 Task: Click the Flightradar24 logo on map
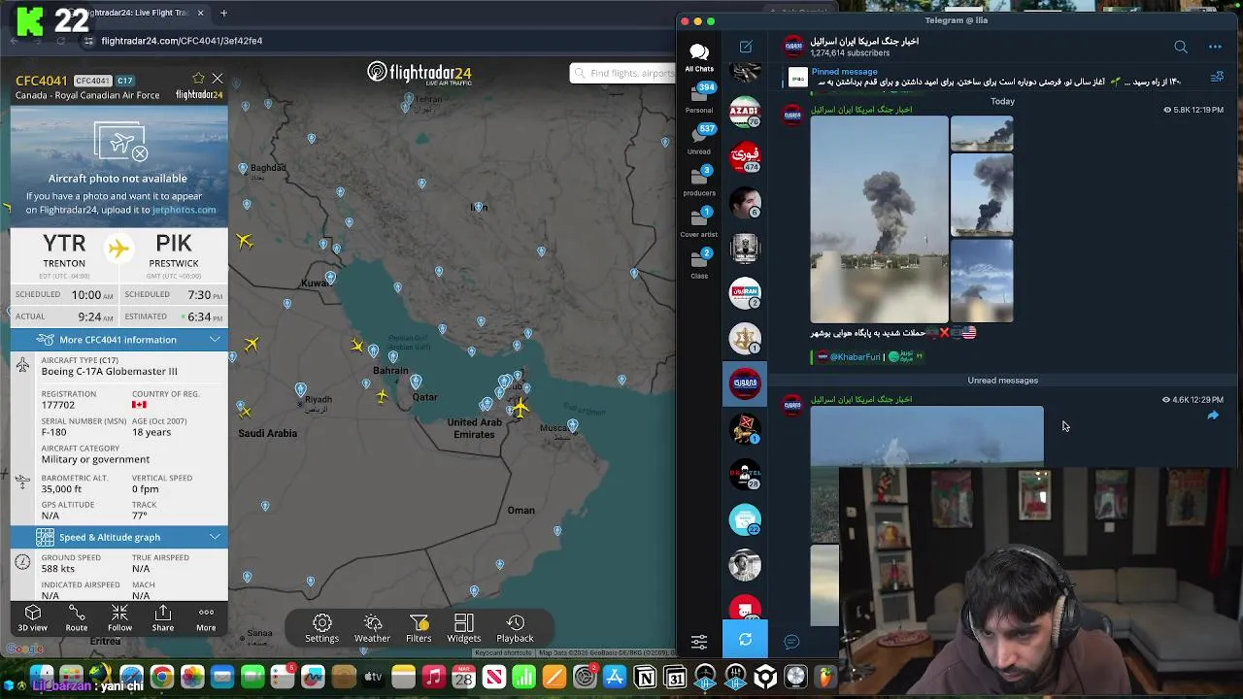[419, 74]
